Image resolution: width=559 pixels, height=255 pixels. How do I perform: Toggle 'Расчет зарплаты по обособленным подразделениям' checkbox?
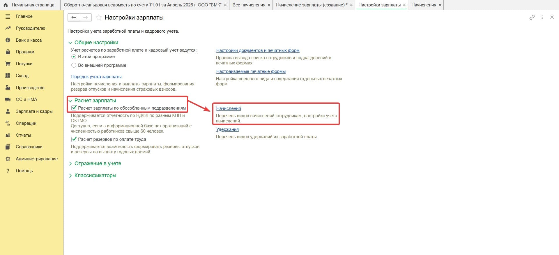[x=74, y=108]
